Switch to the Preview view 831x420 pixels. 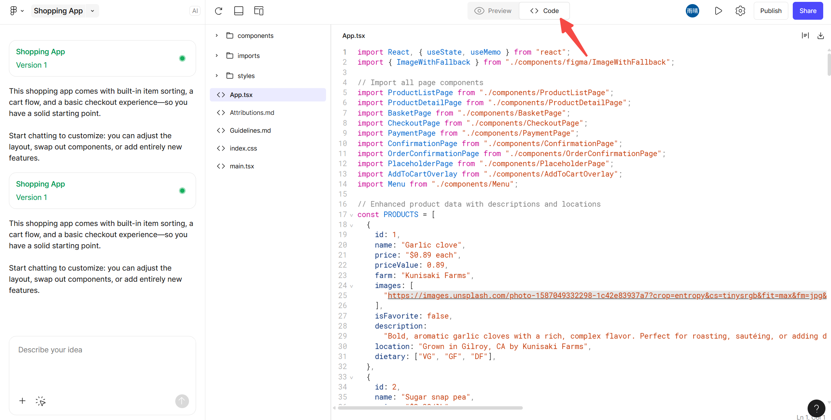click(493, 11)
